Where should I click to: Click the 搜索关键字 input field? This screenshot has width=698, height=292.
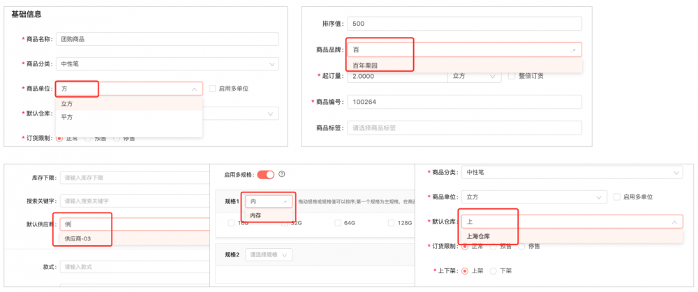(x=135, y=201)
